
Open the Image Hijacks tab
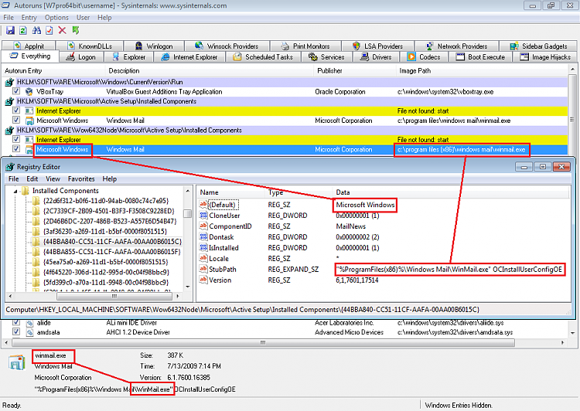coord(546,57)
